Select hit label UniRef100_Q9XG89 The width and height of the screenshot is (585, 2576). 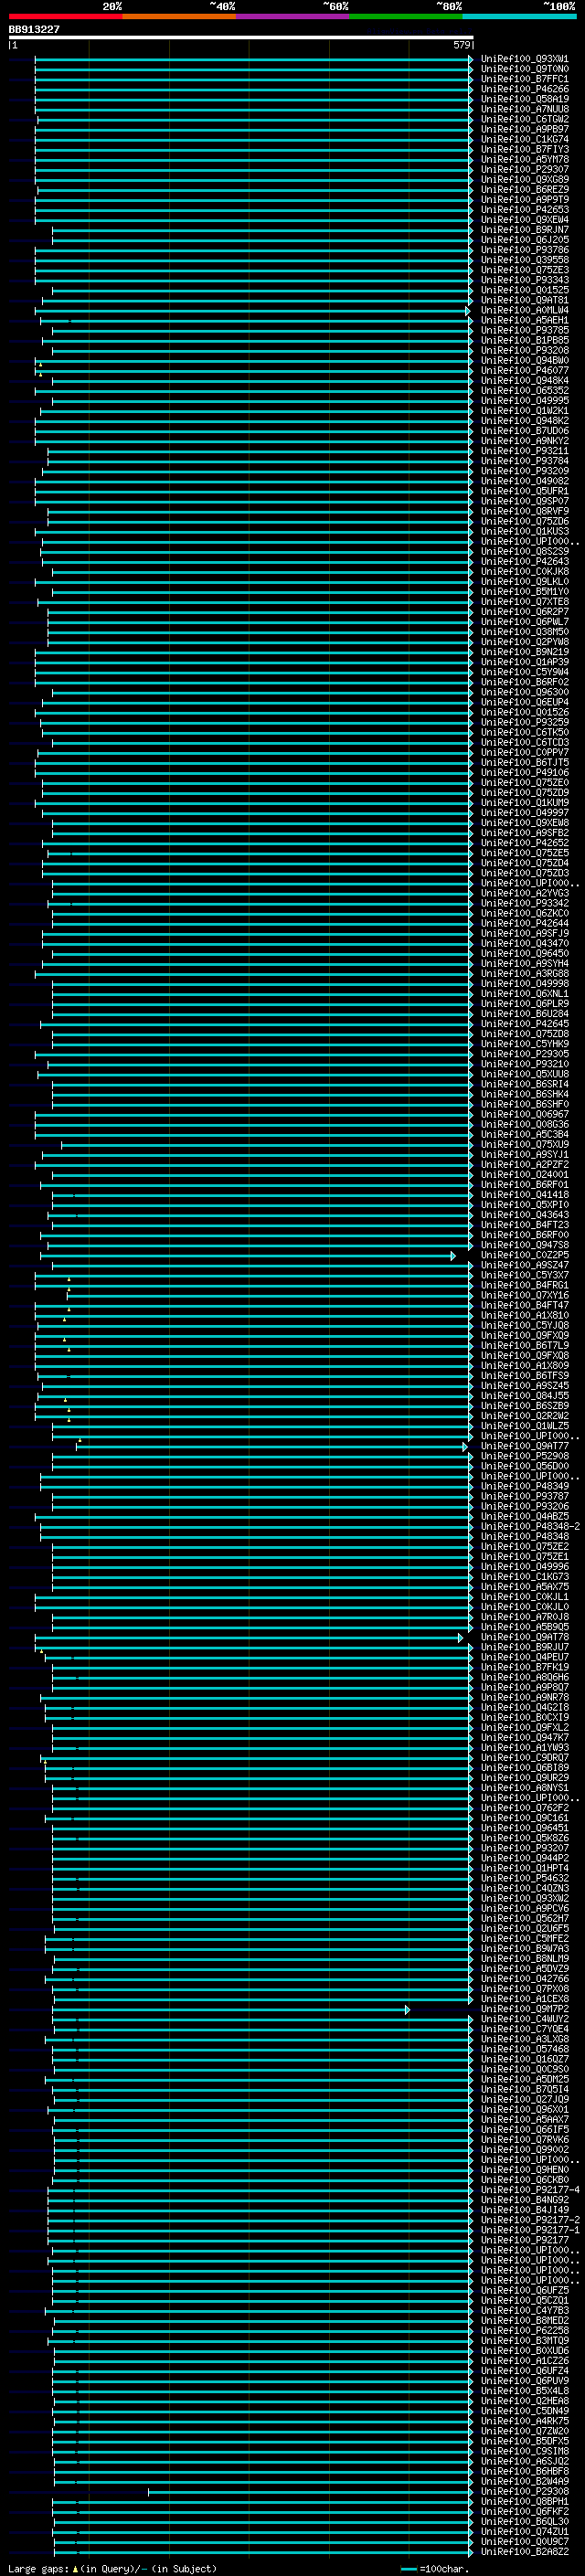[525, 179]
